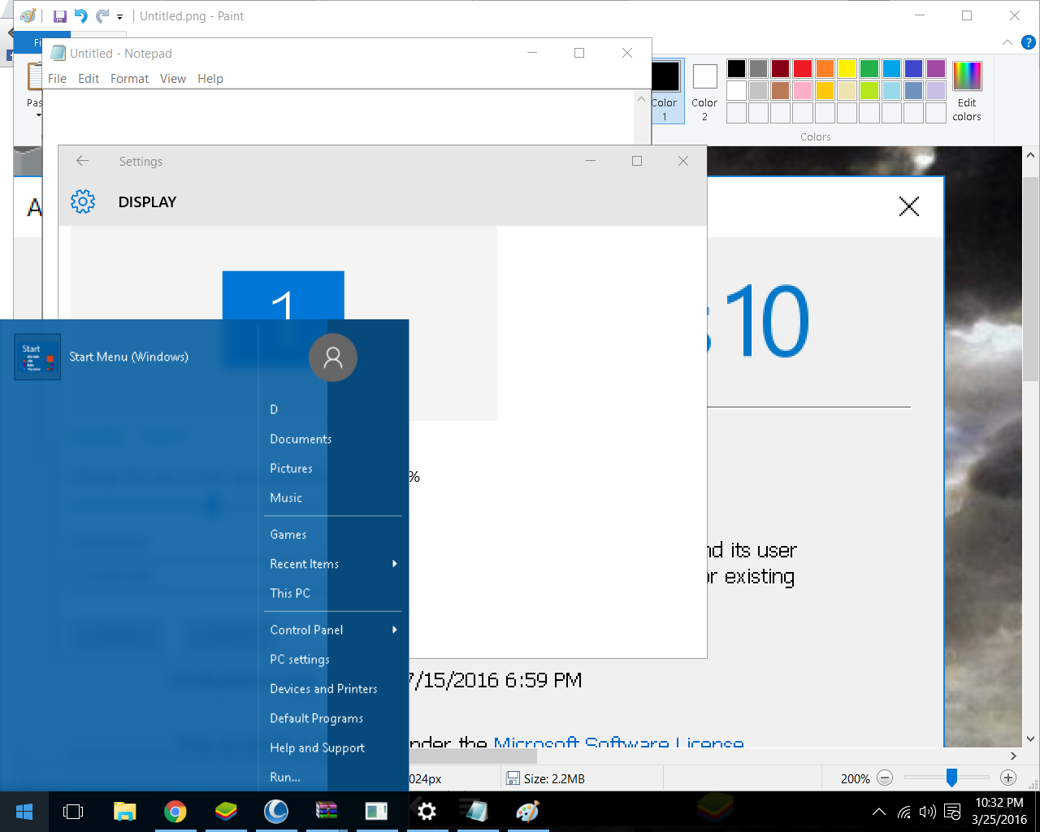
Task: Click the Save icon in Paint title bar
Action: pyautogui.click(x=60, y=16)
